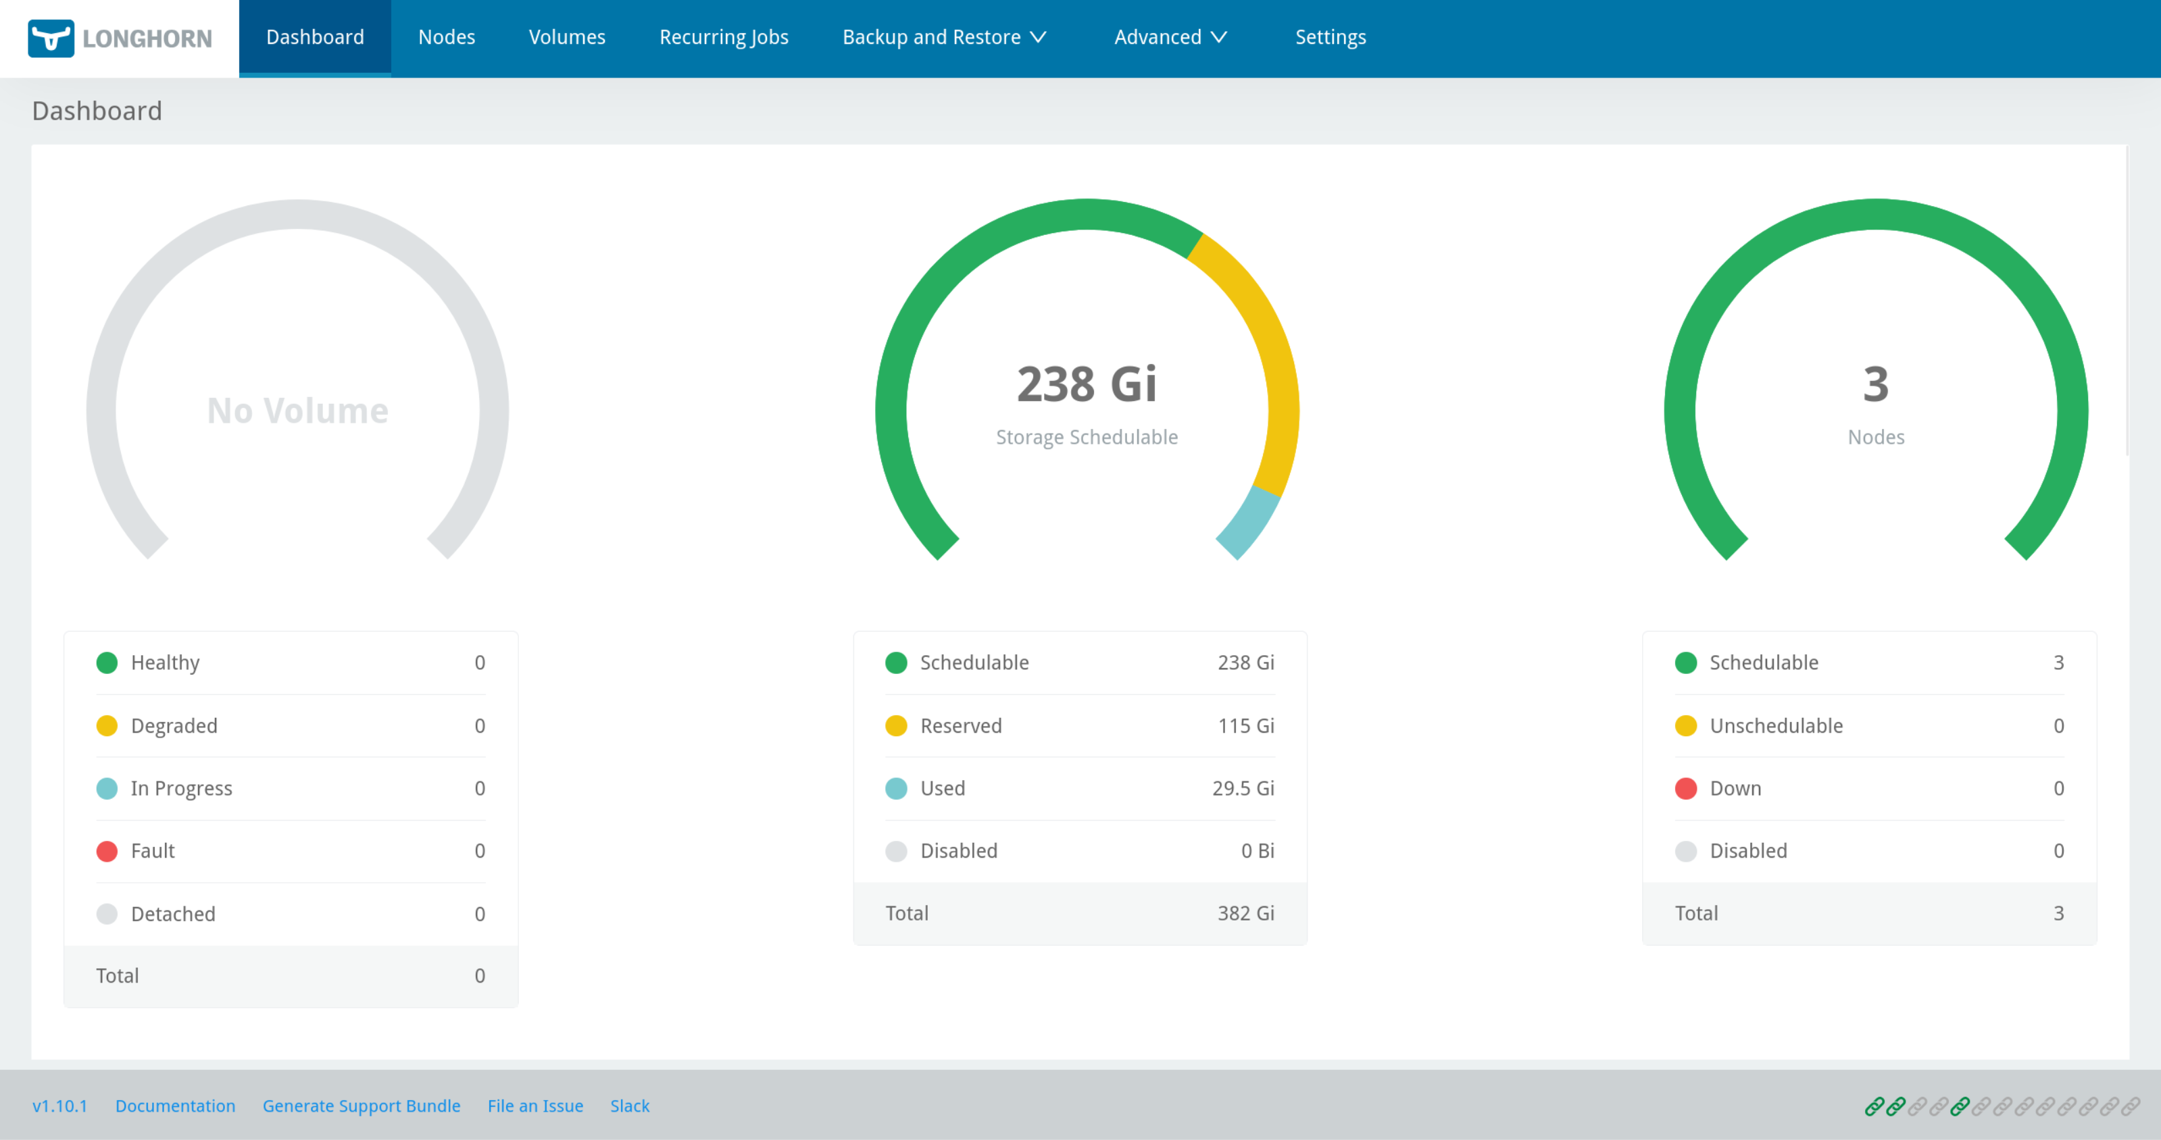Image resolution: width=2161 pixels, height=1140 pixels.
Task: Expand the Backup and Restore menu
Action: [944, 38]
